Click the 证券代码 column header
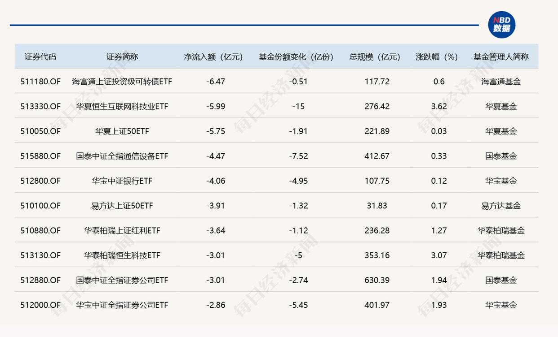 point(40,57)
